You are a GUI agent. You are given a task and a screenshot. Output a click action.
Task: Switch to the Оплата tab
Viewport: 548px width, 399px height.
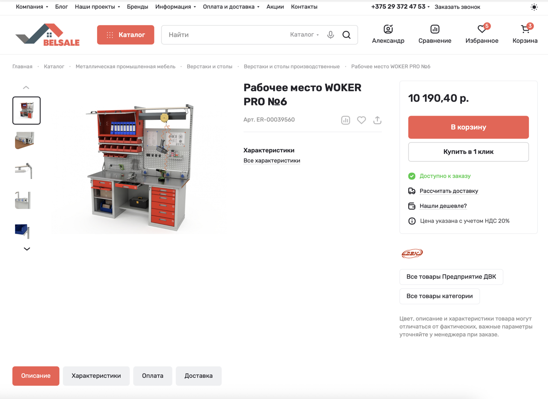tap(153, 376)
